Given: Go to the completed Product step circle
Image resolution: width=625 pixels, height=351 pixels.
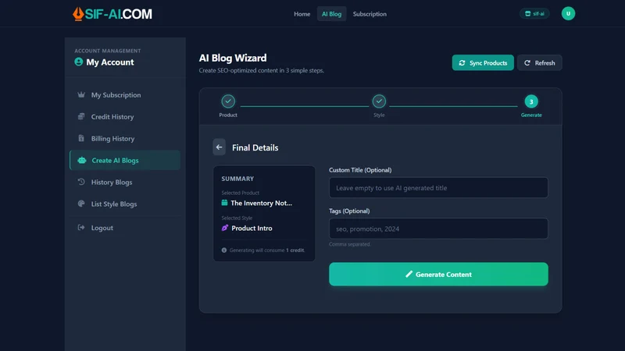Looking at the screenshot, I should point(228,101).
